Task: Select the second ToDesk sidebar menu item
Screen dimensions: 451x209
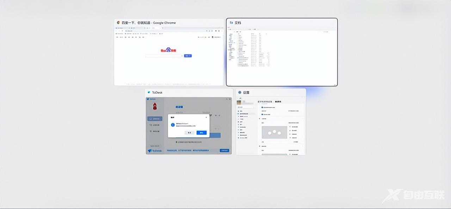Action: click(x=155, y=125)
